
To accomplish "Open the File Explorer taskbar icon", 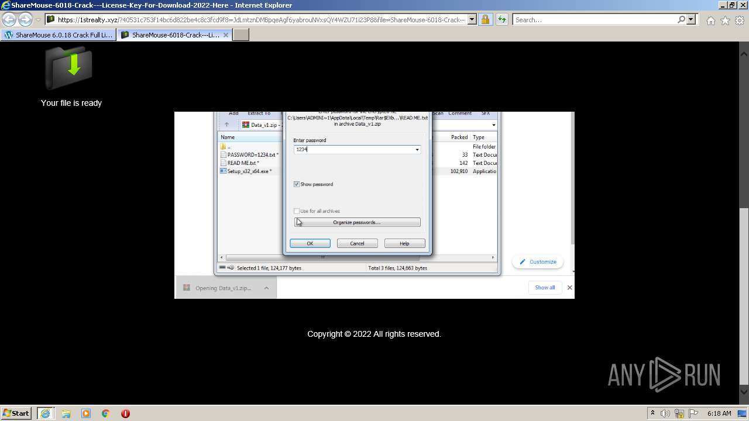I will [66, 413].
